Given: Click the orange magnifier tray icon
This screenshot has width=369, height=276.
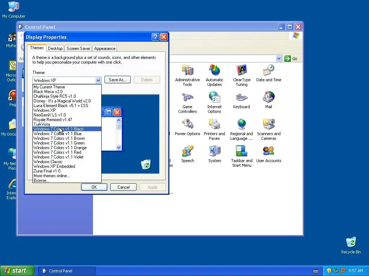Looking at the screenshot, I should 342,271.
